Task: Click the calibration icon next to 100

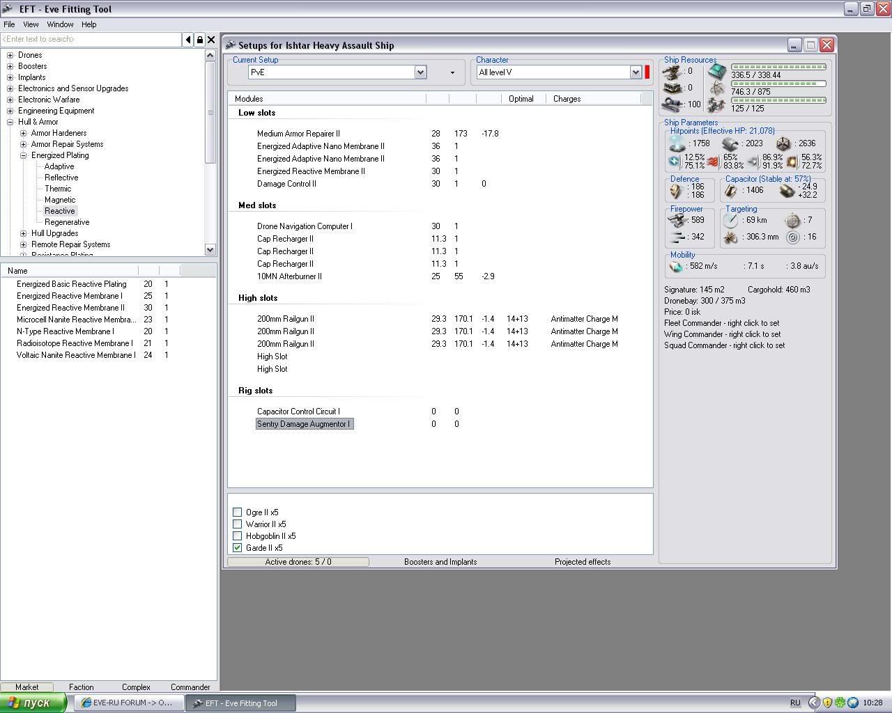Action: click(672, 104)
